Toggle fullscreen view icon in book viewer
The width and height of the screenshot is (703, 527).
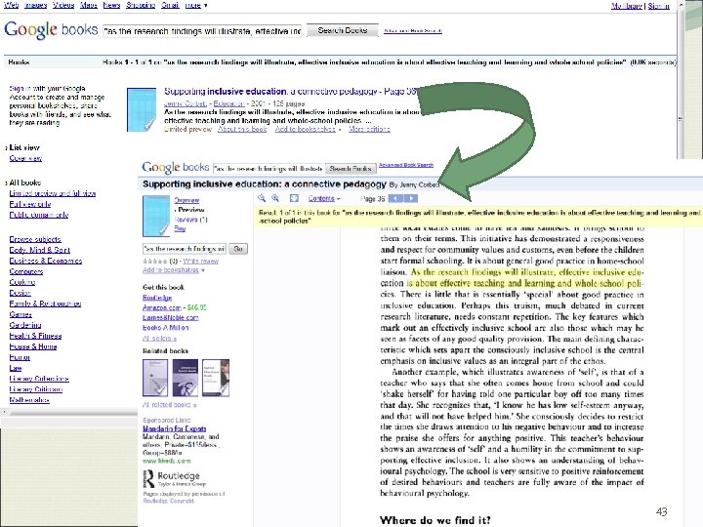[294, 198]
